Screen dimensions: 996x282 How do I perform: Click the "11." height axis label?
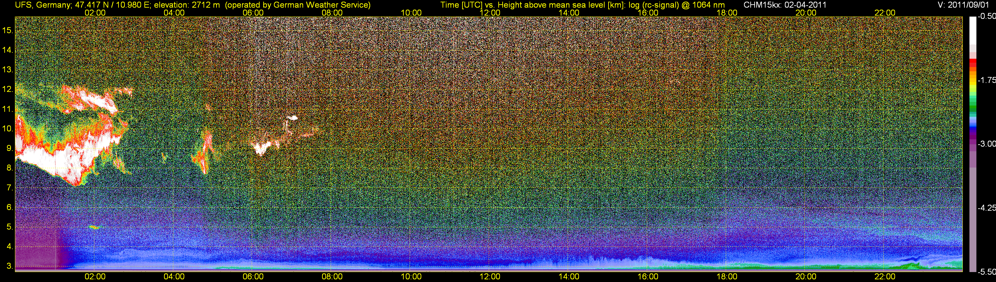point(8,109)
